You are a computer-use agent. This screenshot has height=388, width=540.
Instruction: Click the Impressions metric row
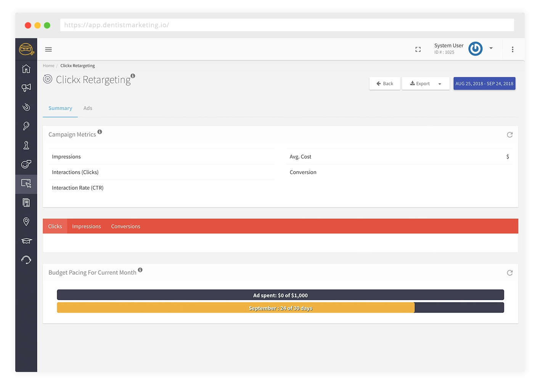162,156
